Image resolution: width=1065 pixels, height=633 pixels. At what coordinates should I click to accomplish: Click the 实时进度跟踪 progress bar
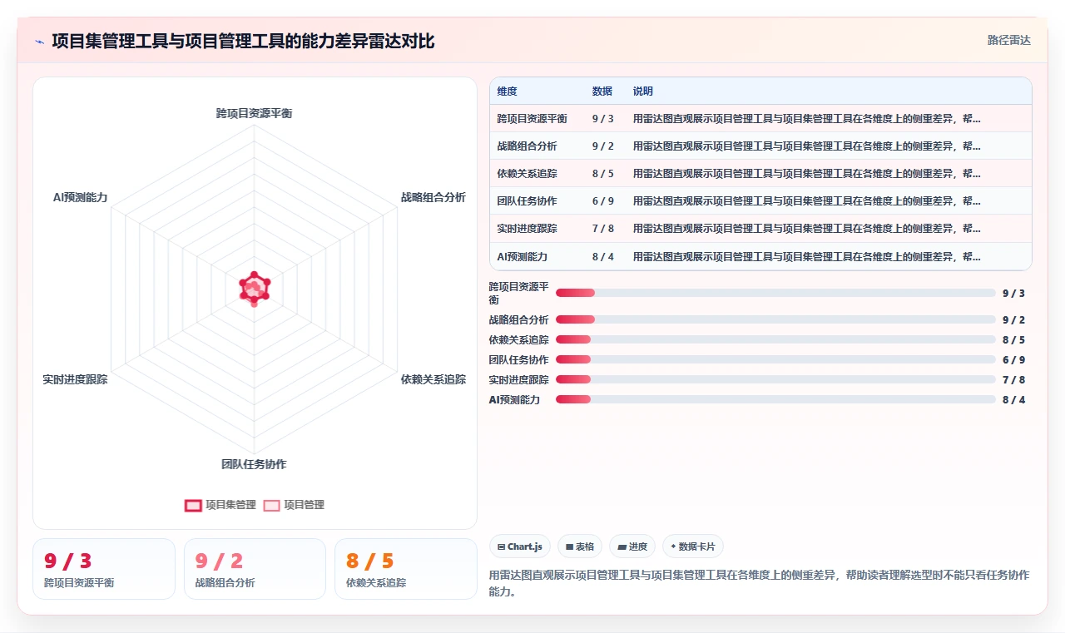(775, 379)
